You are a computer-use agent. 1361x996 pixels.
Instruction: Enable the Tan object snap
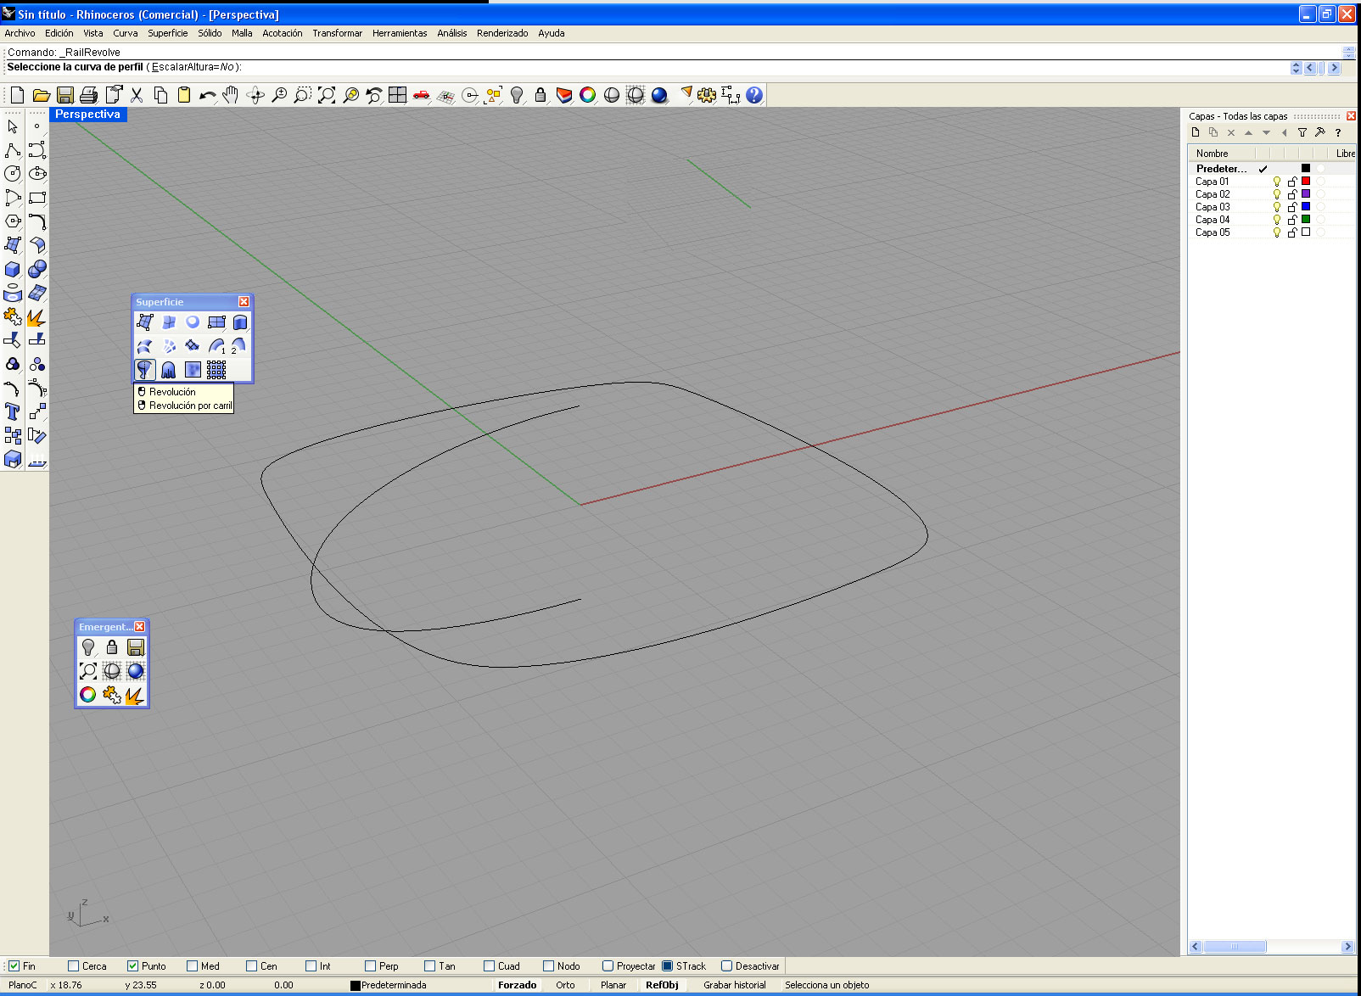coord(429,966)
